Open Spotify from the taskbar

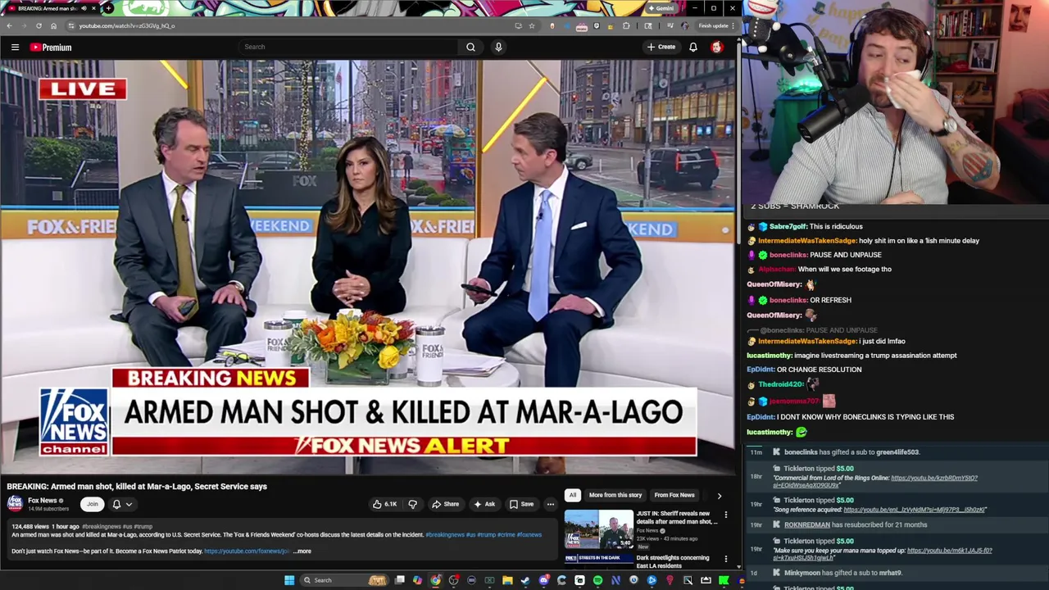pyautogui.click(x=597, y=580)
